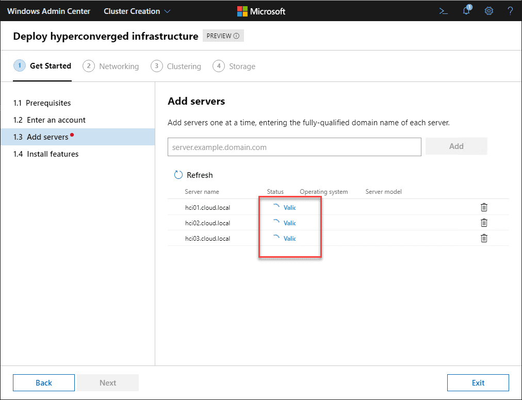Switch to the Networking step tab
This screenshot has width=522, height=400.
pyautogui.click(x=111, y=66)
